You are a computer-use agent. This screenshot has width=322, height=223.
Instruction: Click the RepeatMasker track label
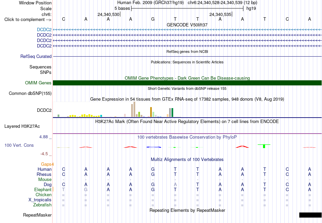pyautogui.click(x=37, y=215)
